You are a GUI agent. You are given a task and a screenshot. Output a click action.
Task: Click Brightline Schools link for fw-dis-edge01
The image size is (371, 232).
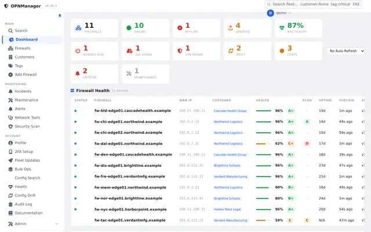[227, 165]
